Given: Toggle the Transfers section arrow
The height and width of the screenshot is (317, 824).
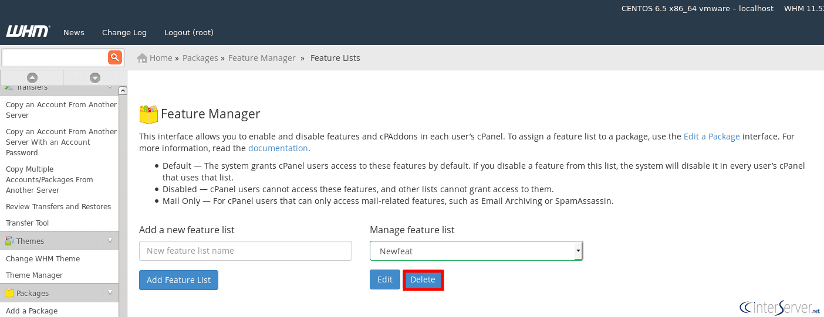Looking at the screenshot, I should (110, 88).
